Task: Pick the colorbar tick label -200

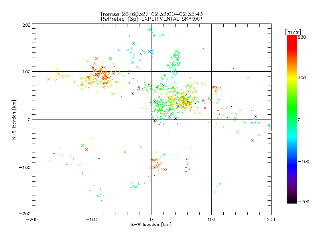Action: 303,202
